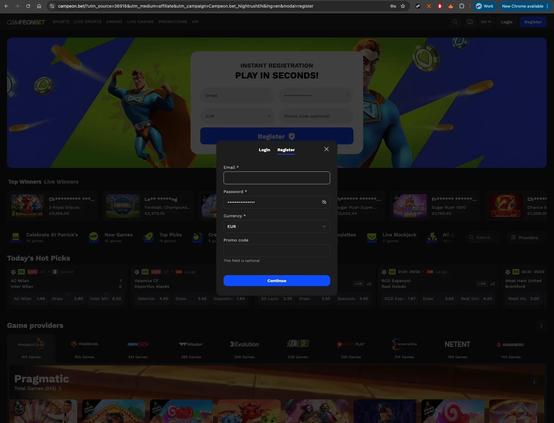The width and height of the screenshot is (554, 423).
Task: Bet on AC Milan at 1.46
Action: click(29, 298)
